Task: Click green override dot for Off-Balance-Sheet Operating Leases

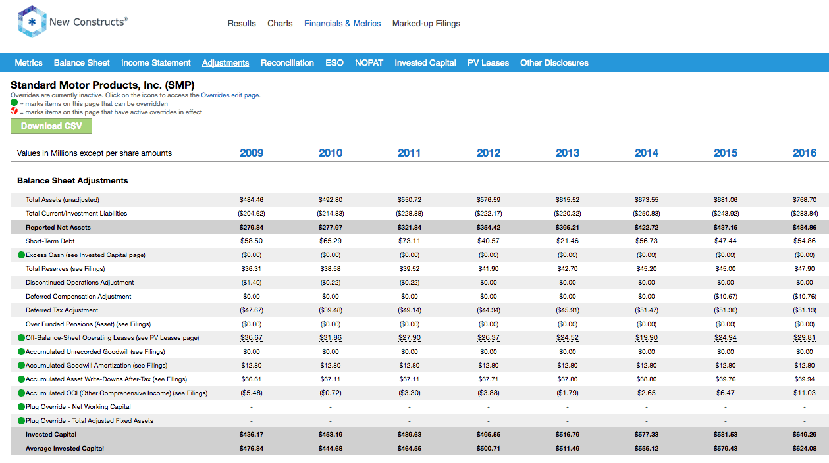Action: point(22,338)
